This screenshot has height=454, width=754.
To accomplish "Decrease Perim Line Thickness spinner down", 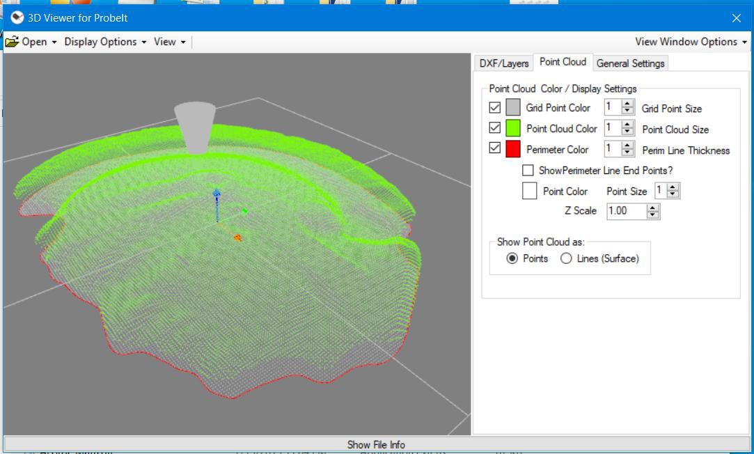I will tap(627, 152).
